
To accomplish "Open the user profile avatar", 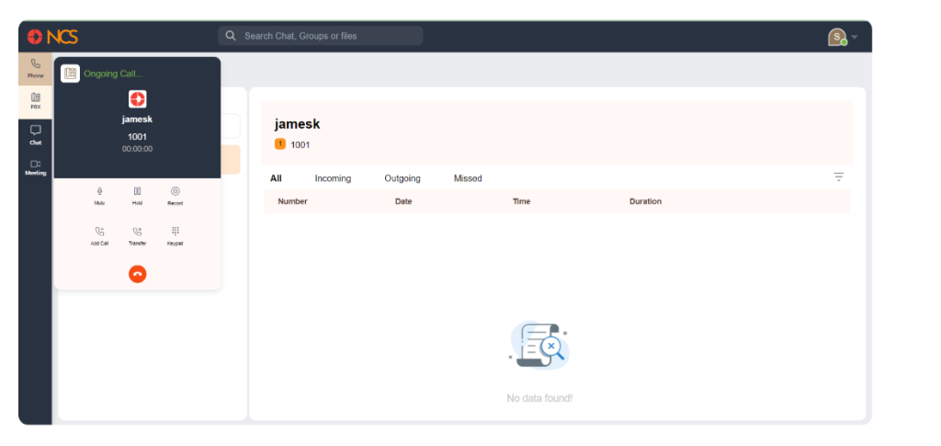I will pos(837,37).
